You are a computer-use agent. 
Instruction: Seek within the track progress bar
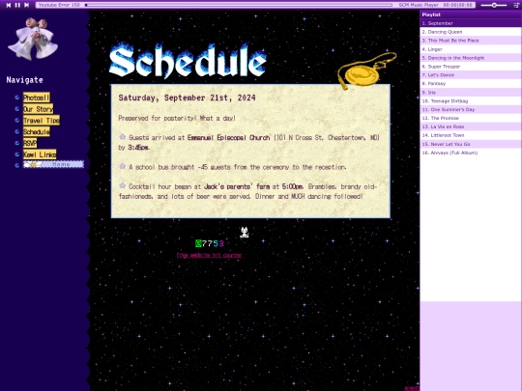[x=239, y=5]
